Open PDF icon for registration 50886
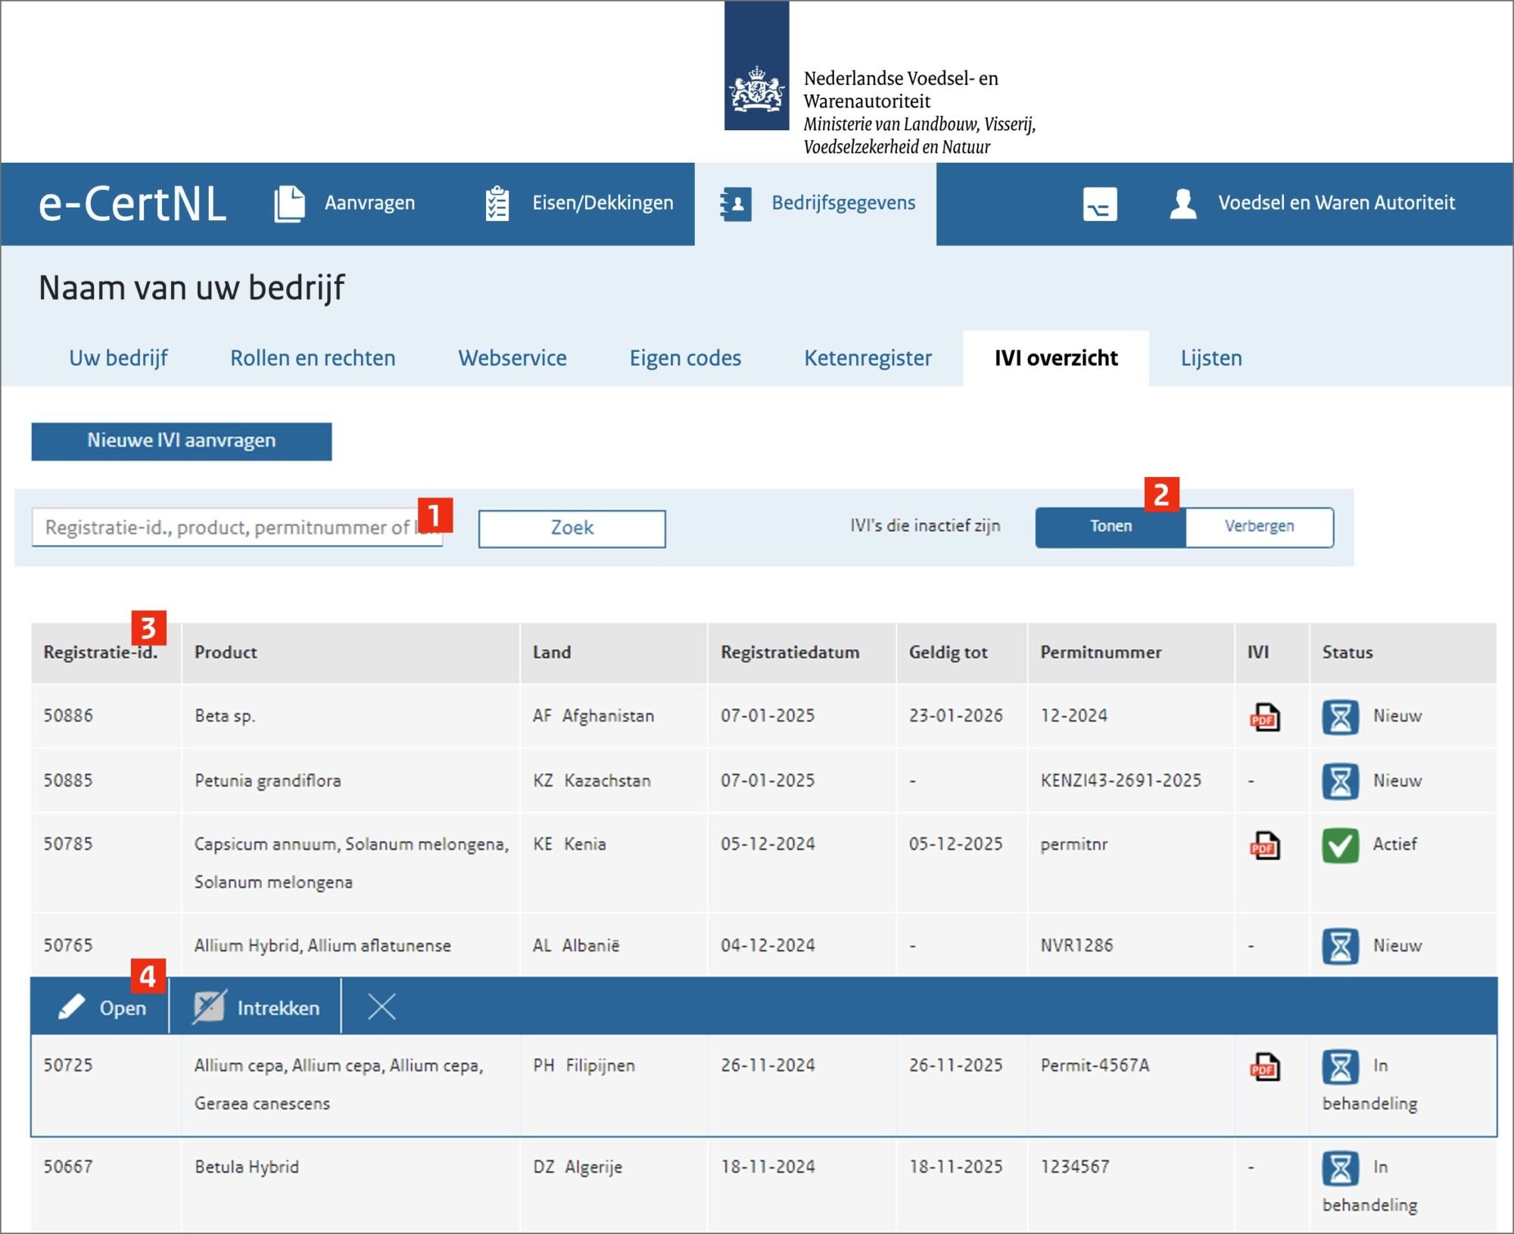The height and width of the screenshot is (1234, 1514). [1264, 717]
